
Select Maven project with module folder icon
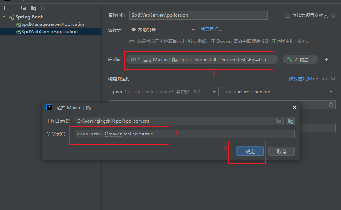pyautogui.click(x=290, y=121)
